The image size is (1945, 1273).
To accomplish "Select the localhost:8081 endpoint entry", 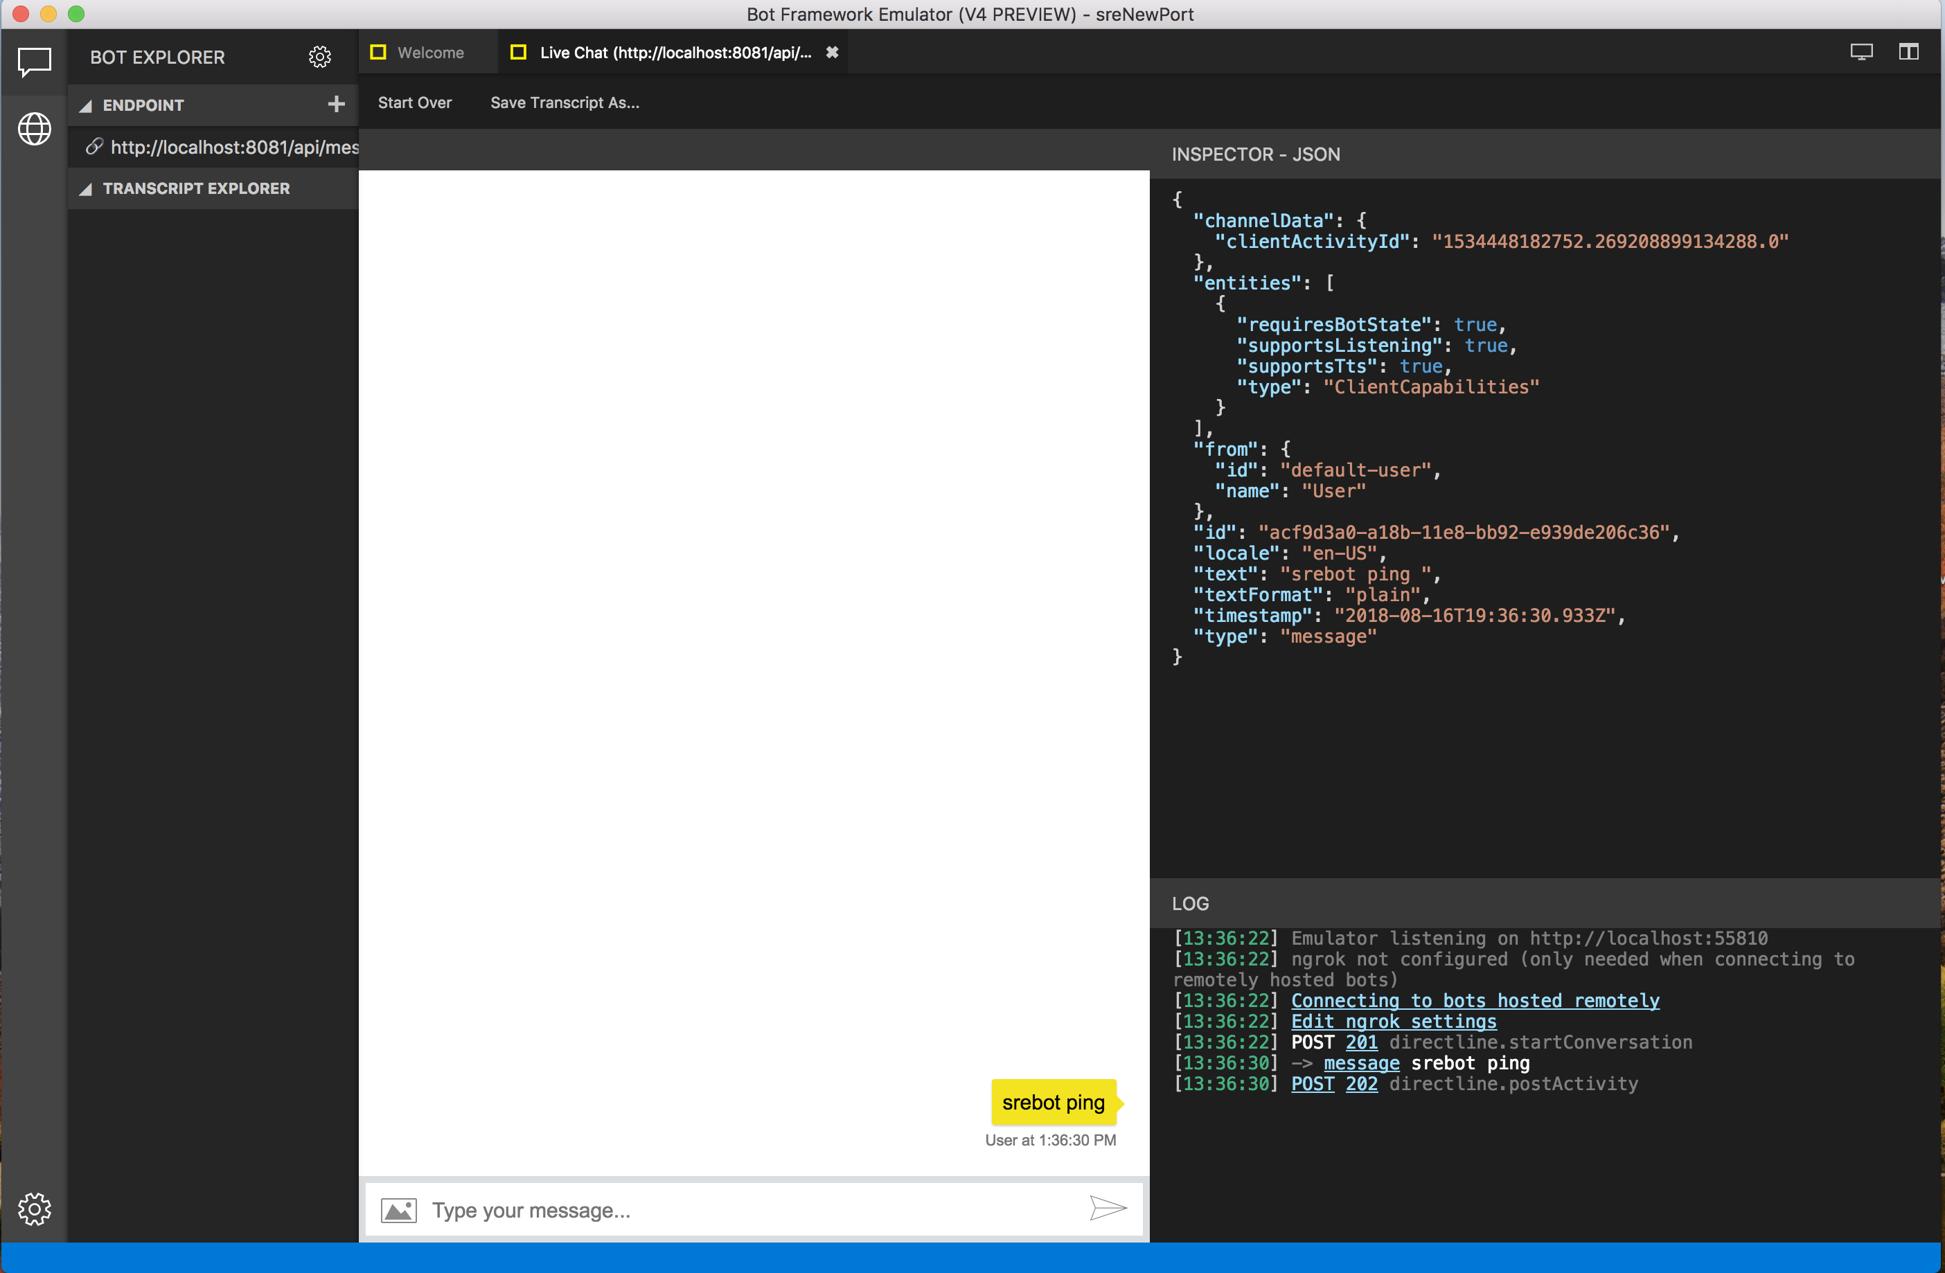I will pyautogui.click(x=214, y=147).
